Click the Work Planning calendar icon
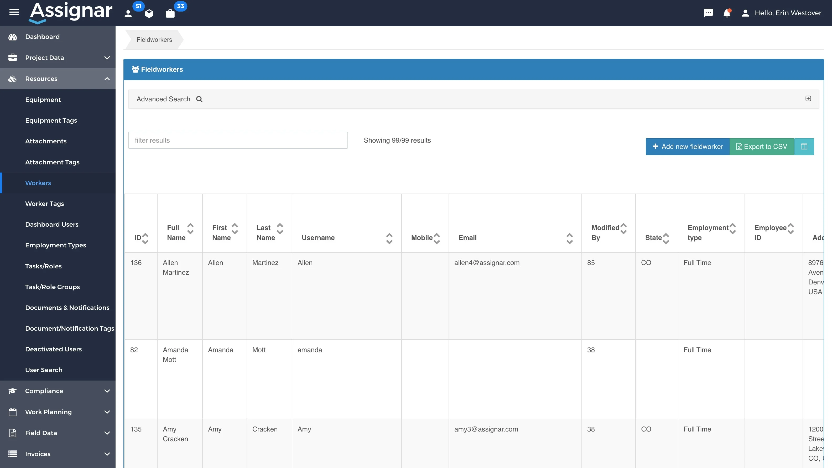832x468 pixels. click(x=13, y=412)
